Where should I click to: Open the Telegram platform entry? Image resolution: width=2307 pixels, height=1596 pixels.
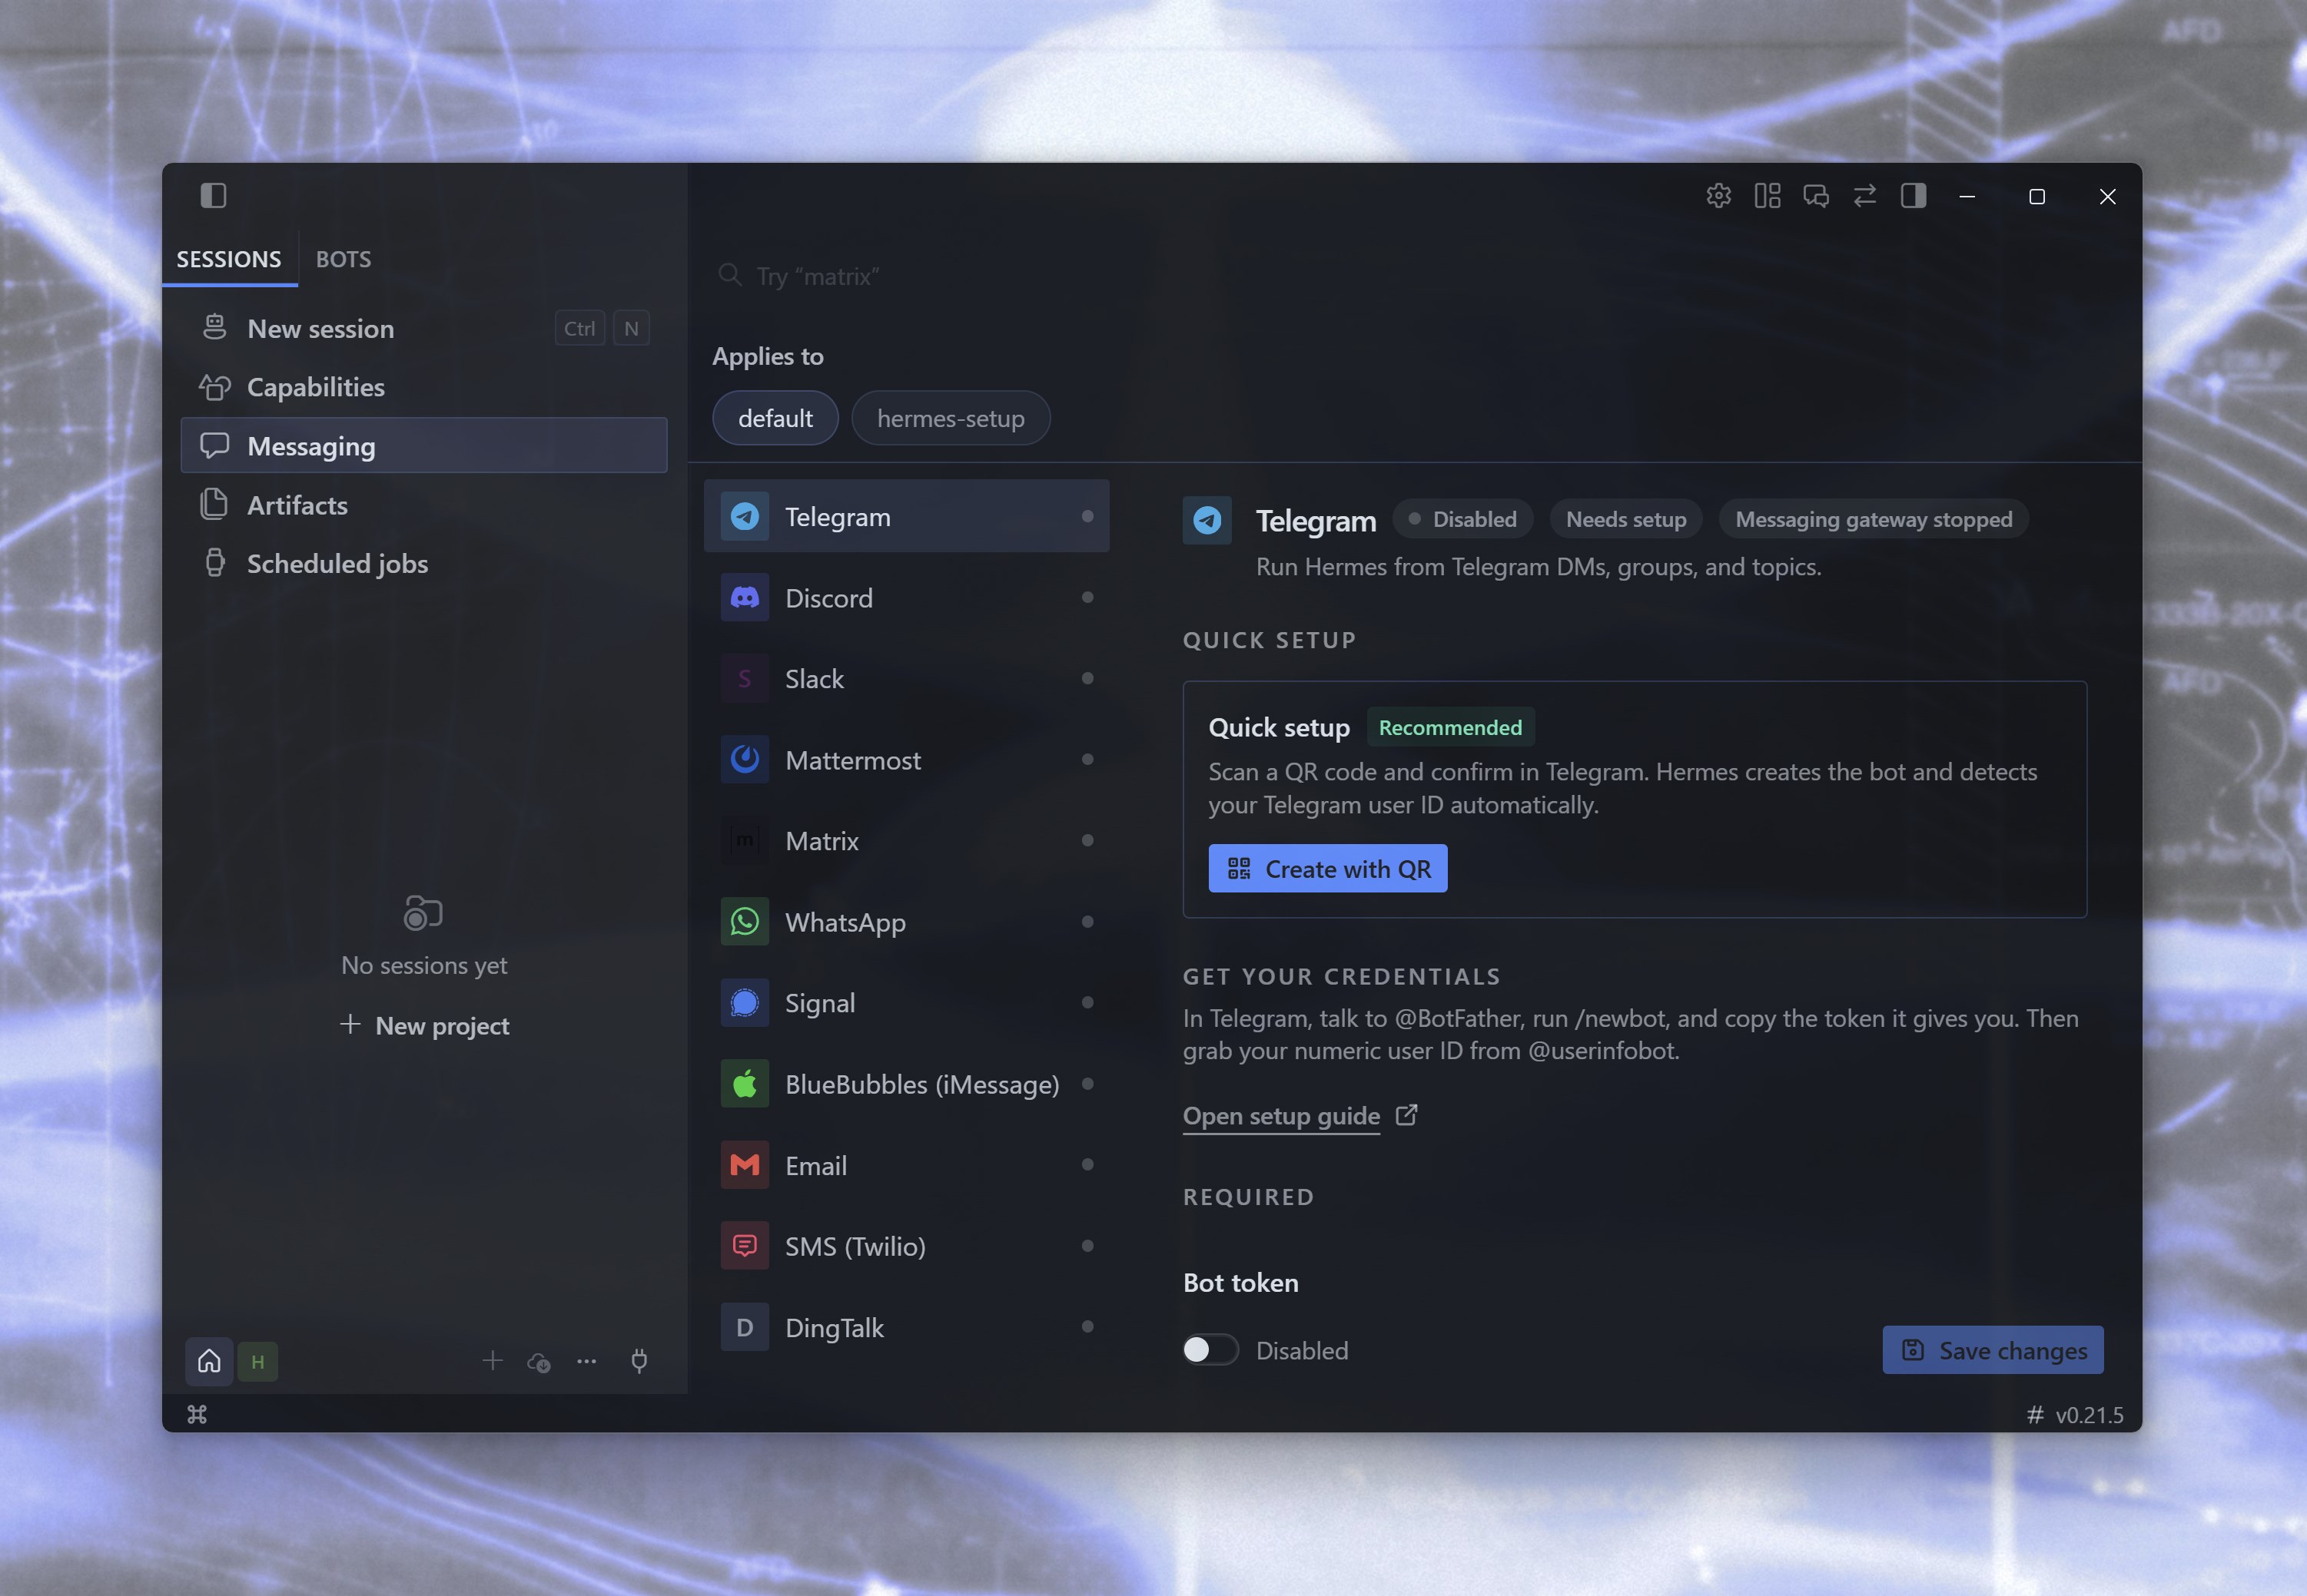pos(906,517)
